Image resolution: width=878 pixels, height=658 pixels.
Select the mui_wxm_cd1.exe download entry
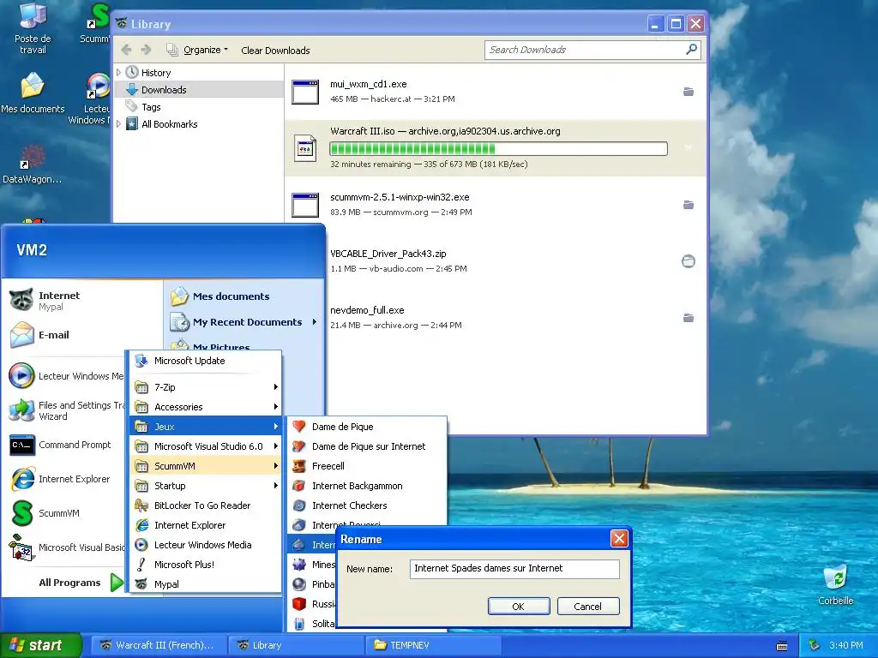(496, 92)
